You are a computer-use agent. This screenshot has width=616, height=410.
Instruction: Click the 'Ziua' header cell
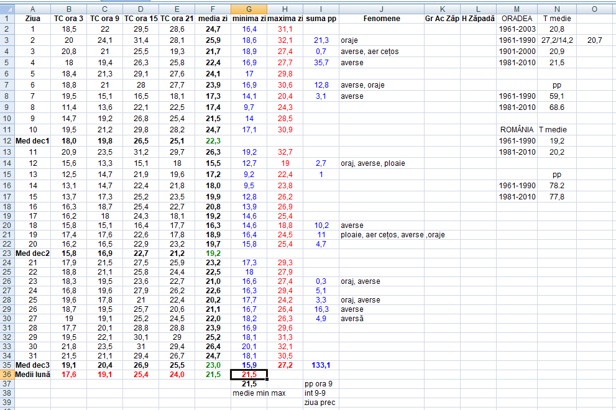point(32,19)
